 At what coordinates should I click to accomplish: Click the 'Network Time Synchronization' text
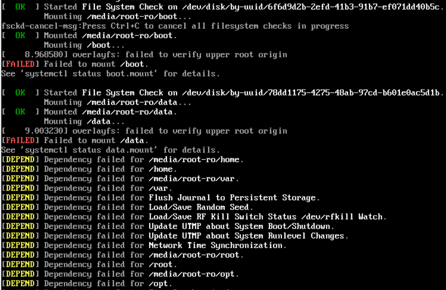click(217, 245)
